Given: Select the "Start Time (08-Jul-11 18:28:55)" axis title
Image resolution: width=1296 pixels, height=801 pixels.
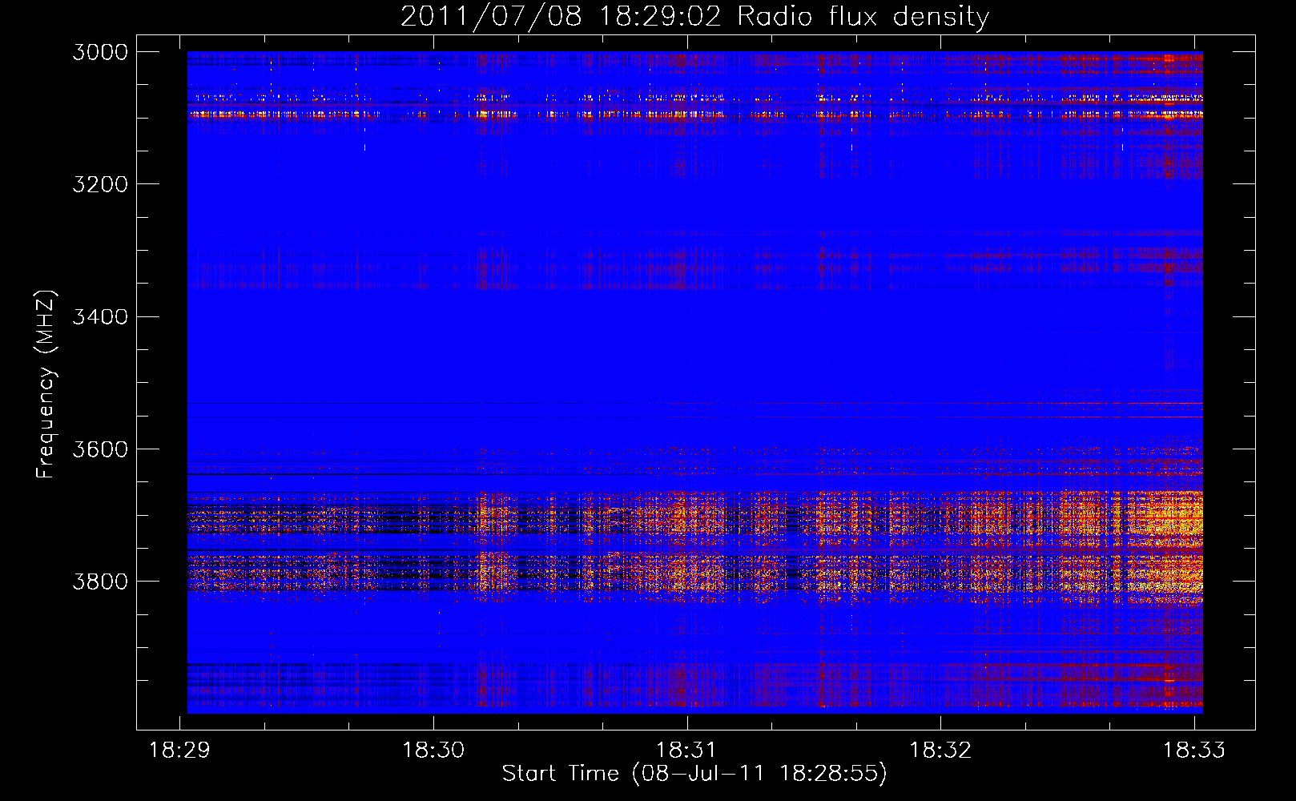Looking at the screenshot, I should pyautogui.click(x=694, y=774).
